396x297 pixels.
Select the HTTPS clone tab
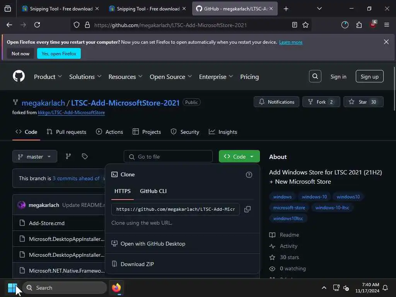pyautogui.click(x=123, y=191)
